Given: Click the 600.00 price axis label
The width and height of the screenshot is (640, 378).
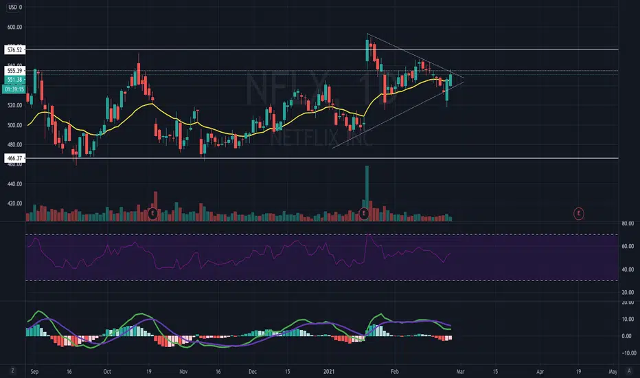Looking at the screenshot, I should coord(14,27).
